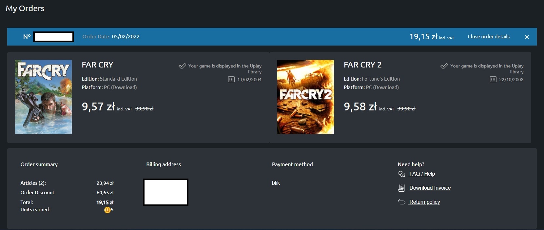Click the invoice document icon
This screenshot has width=544, height=230.
401,188
